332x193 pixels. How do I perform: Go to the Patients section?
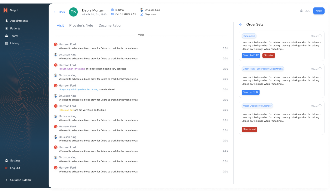tap(15, 29)
